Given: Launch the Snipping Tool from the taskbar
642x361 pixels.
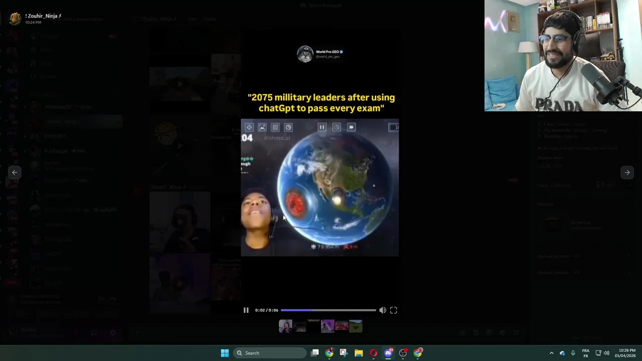Looking at the screenshot, I should [344, 353].
